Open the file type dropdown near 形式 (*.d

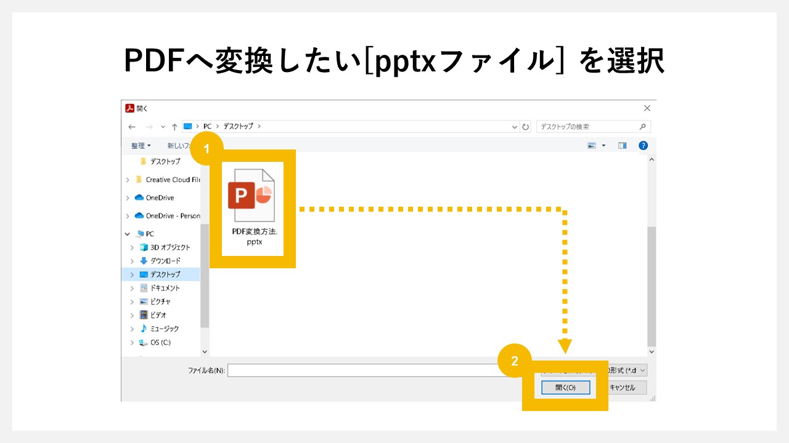tap(644, 370)
